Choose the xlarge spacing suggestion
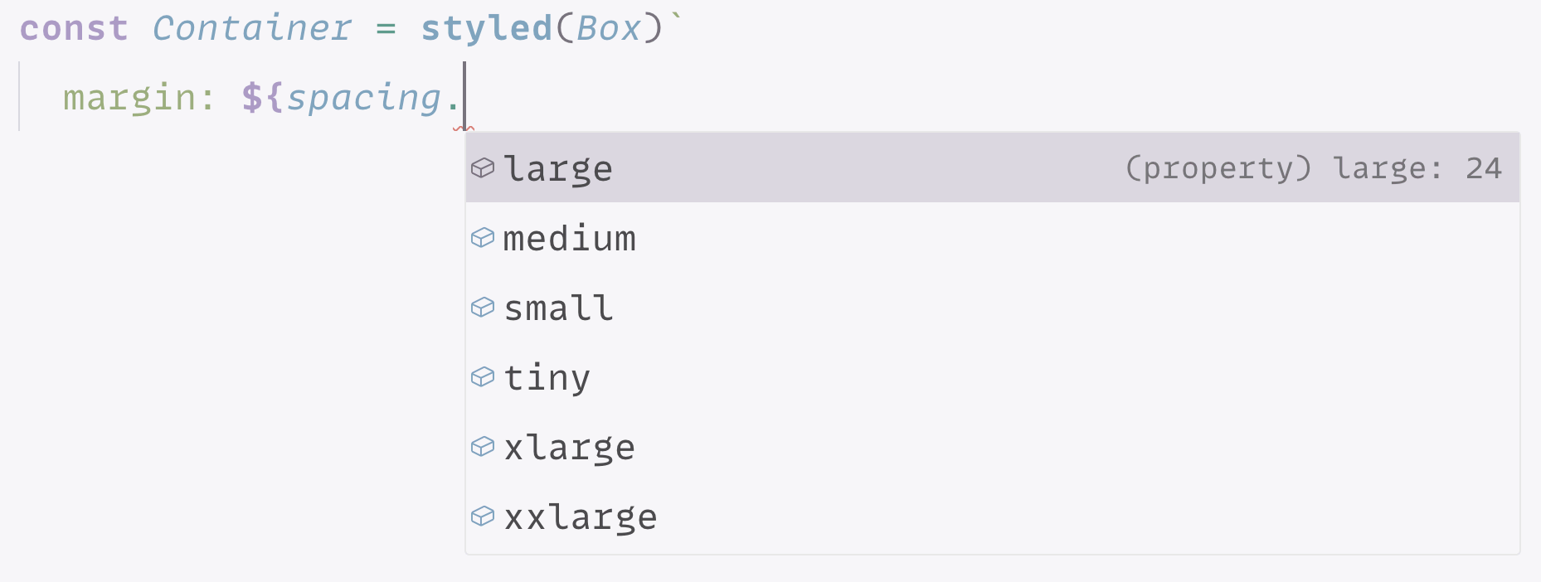This screenshot has height=582, width=1541. click(570, 447)
